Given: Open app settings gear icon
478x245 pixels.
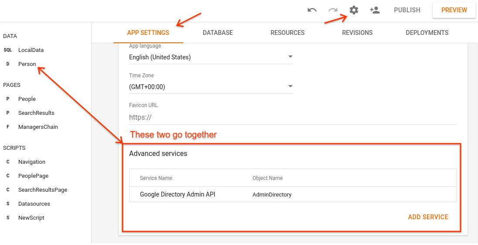Looking at the screenshot, I should (354, 10).
